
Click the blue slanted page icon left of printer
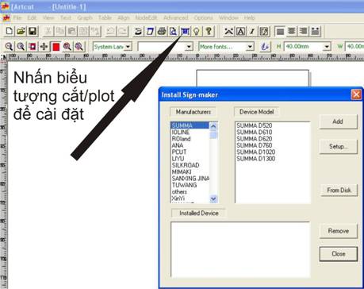click(x=150, y=31)
